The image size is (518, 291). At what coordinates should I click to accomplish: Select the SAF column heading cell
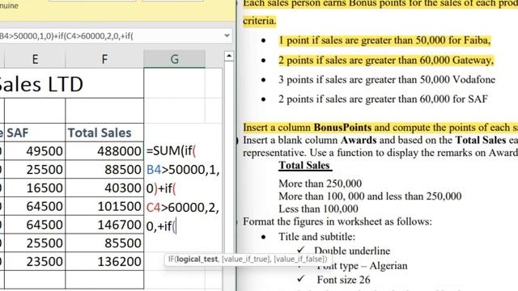tap(35, 133)
